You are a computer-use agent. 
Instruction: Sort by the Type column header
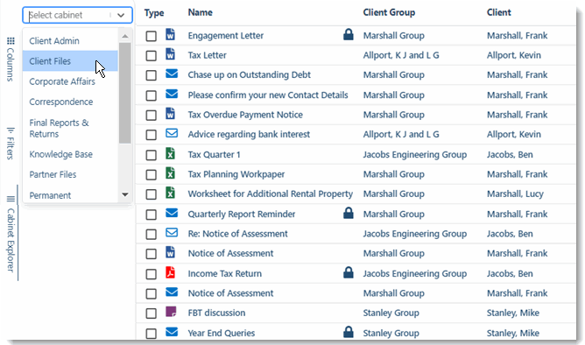(x=154, y=13)
